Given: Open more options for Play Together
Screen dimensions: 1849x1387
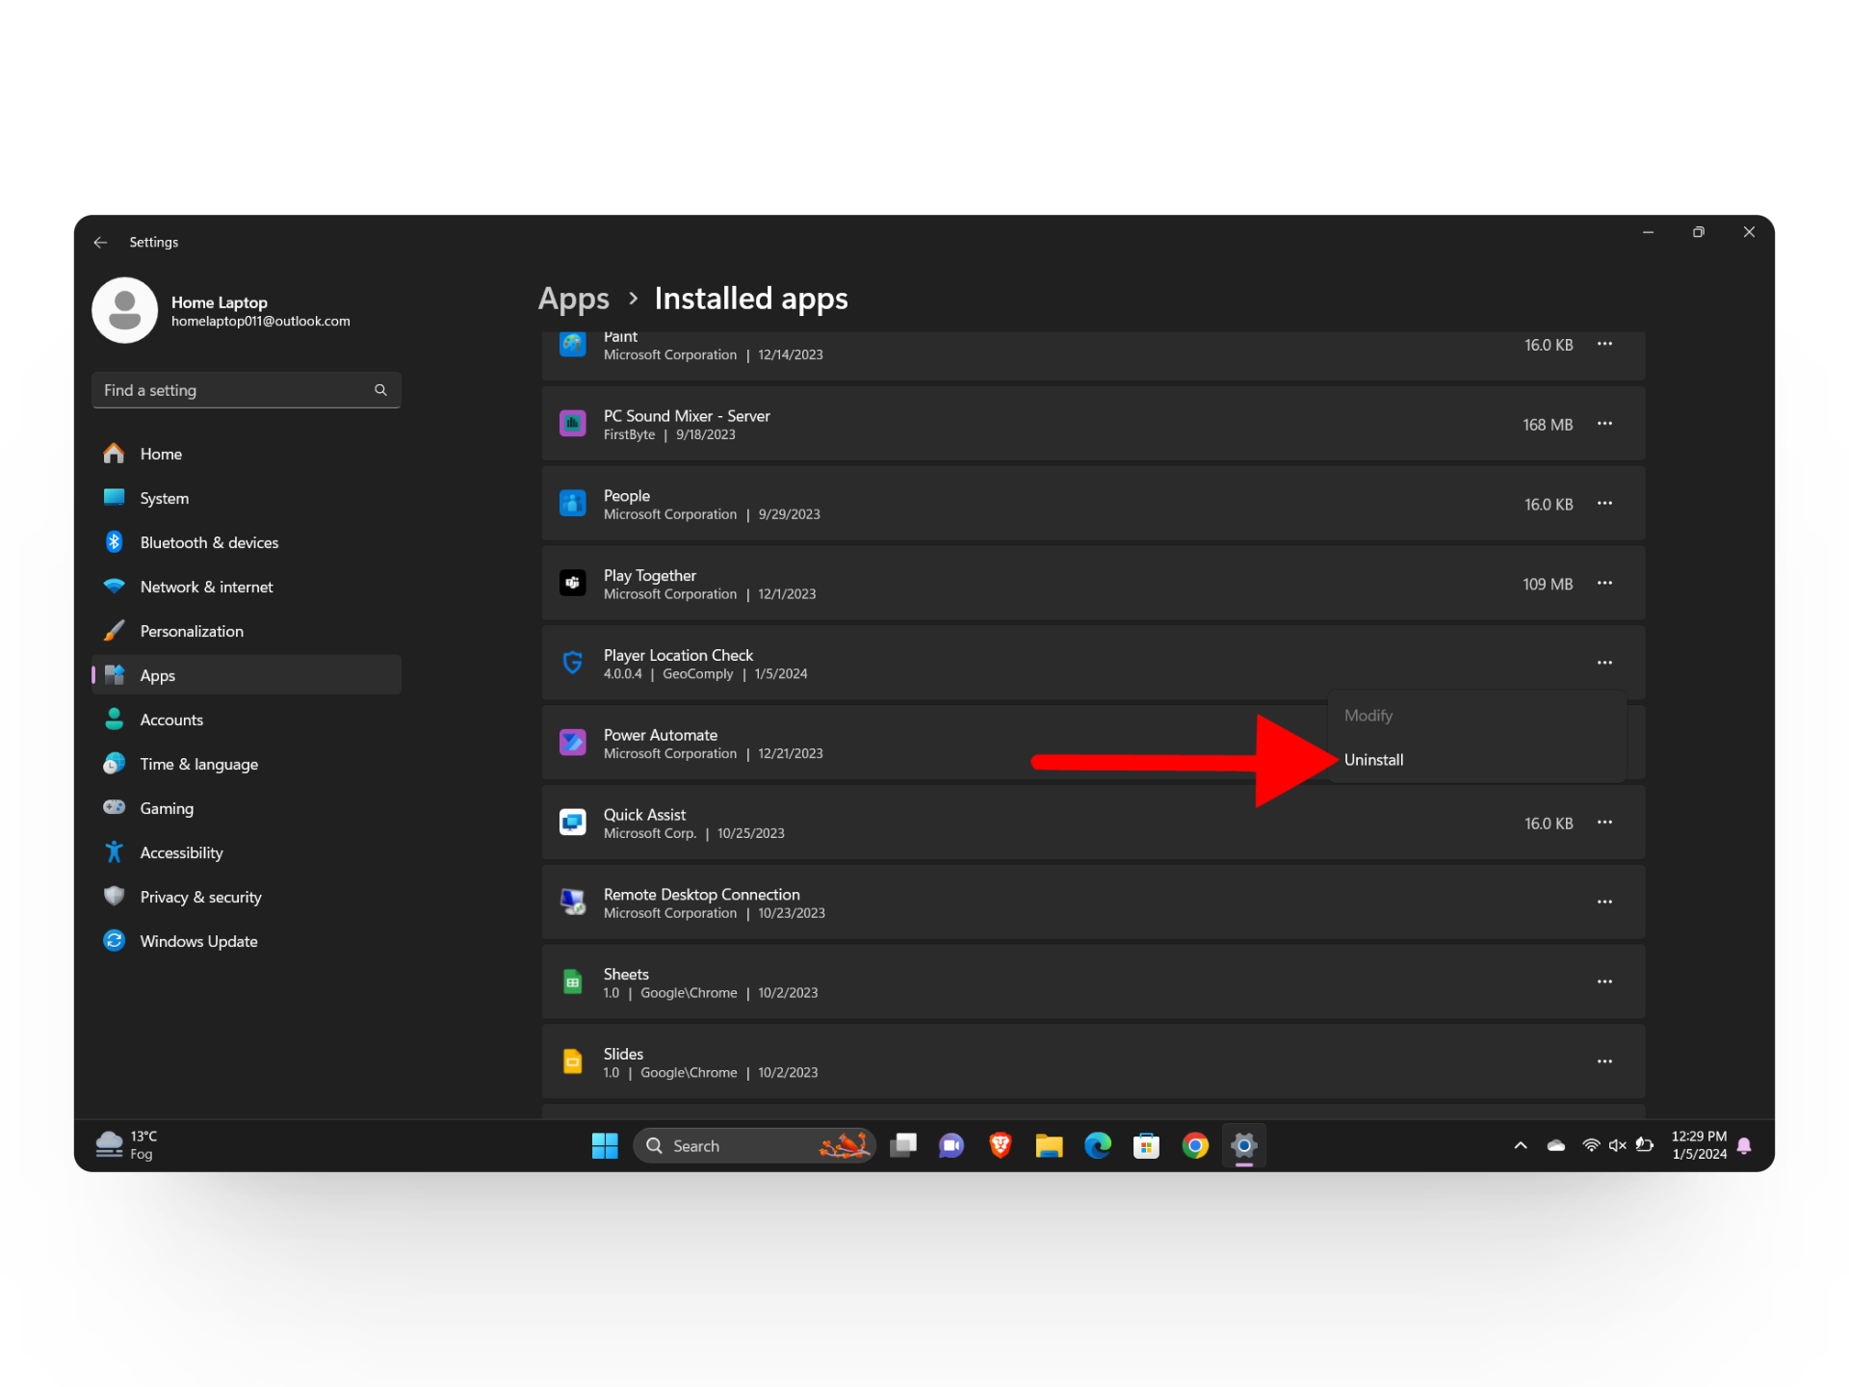Looking at the screenshot, I should [1604, 584].
